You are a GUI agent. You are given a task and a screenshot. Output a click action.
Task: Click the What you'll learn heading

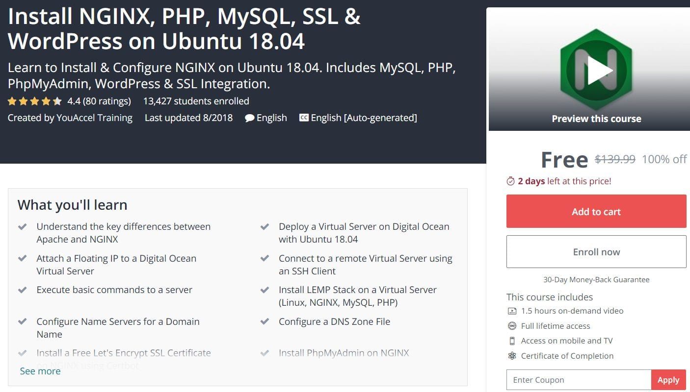pyautogui.click(x=72, y=205)
